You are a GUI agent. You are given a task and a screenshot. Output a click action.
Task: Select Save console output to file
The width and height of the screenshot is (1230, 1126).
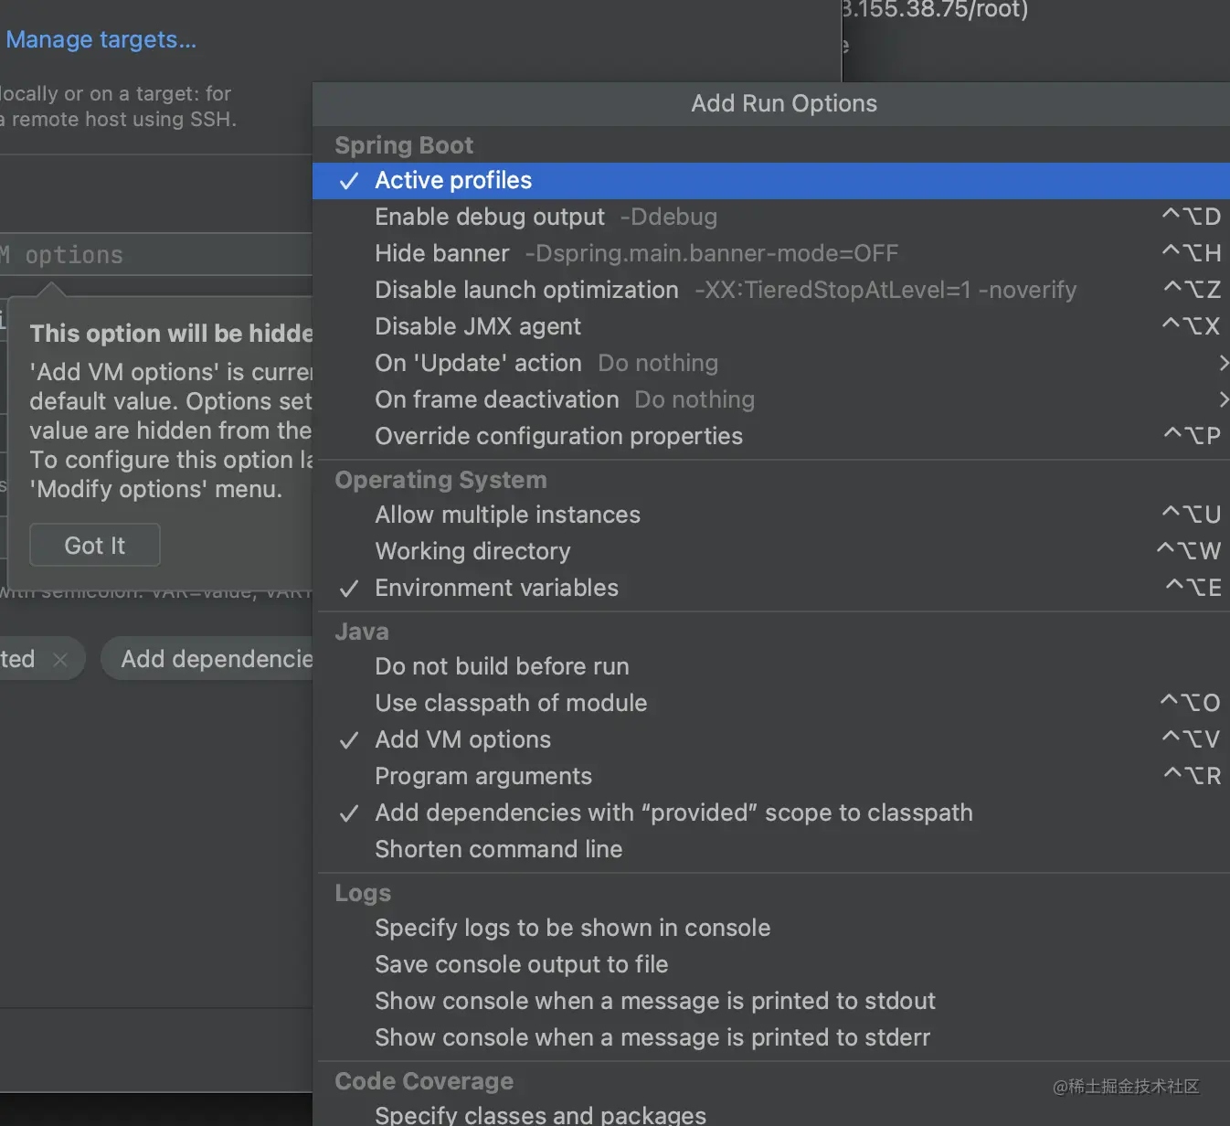tap(771, 965)
